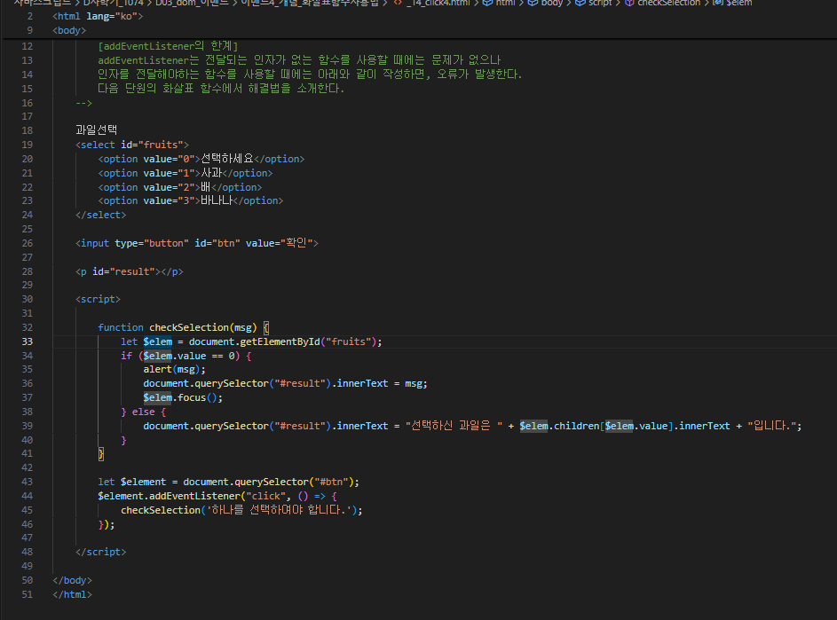This screenshot has width=837, height=620.
Task: Click the else keyword on line 38
Action: [x=143, y=412]
